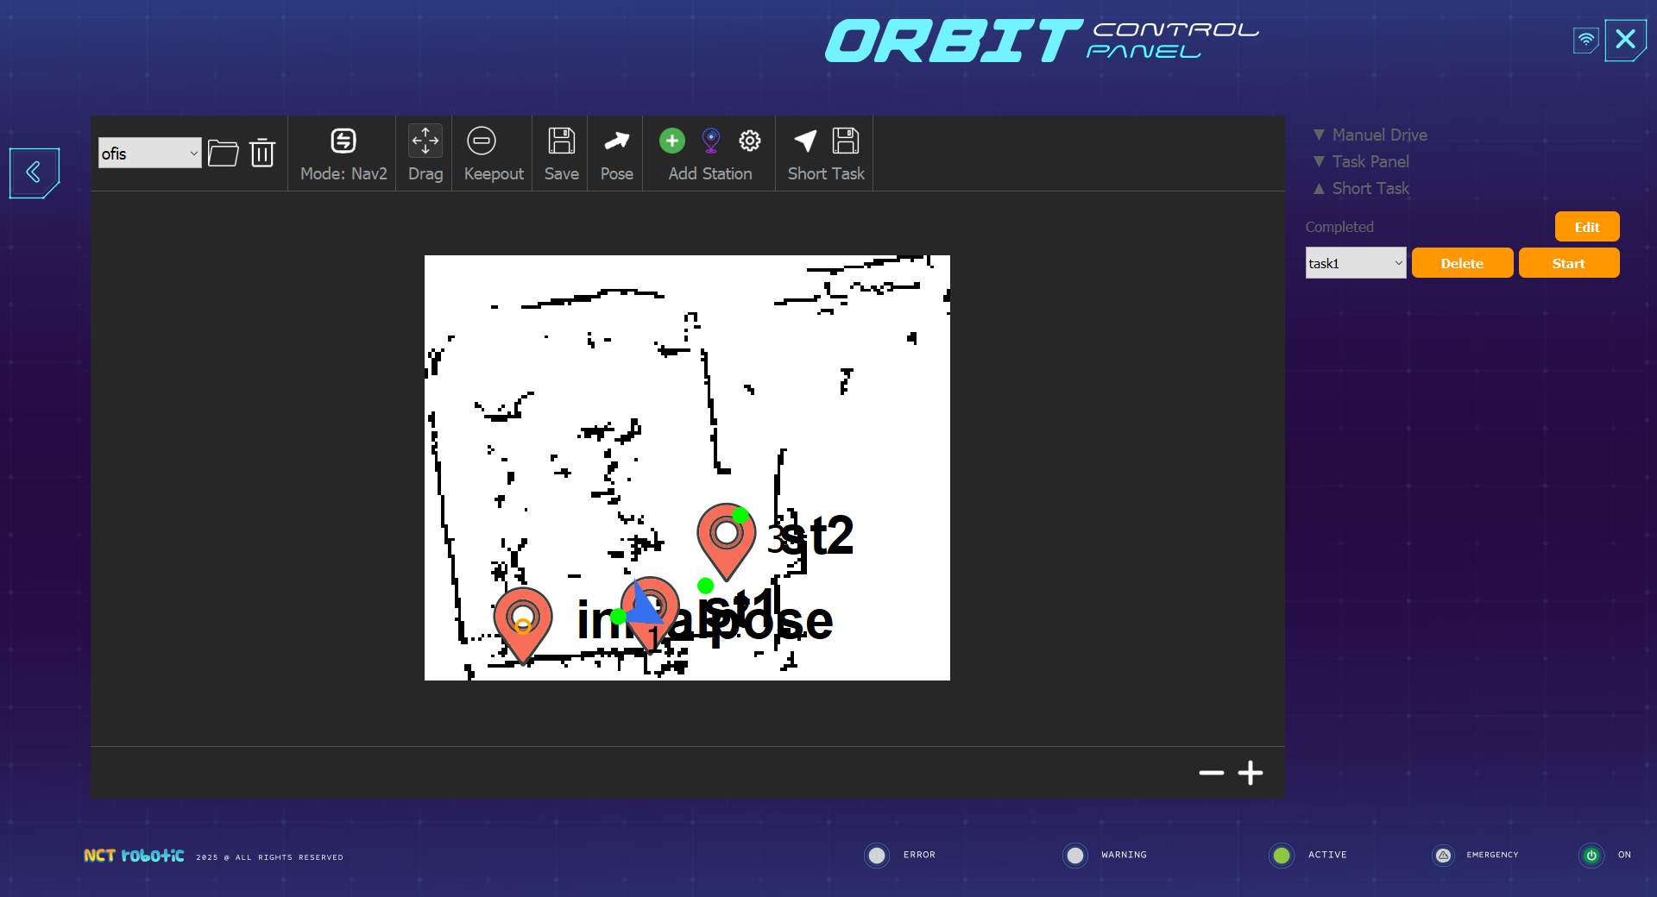Click the orange Delete button
This screenshot has height=897, width=1657.
point(1462,263)
